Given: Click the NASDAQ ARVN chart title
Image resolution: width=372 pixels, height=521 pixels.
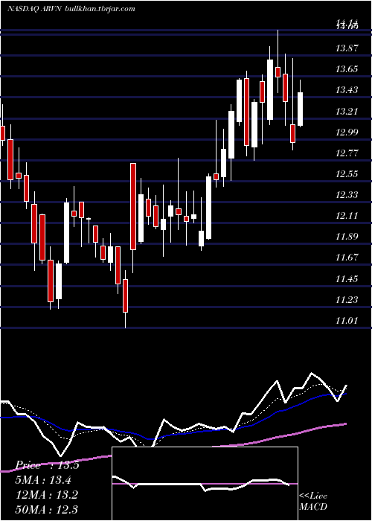Looking at the screenshot, I should click(71, 9).
